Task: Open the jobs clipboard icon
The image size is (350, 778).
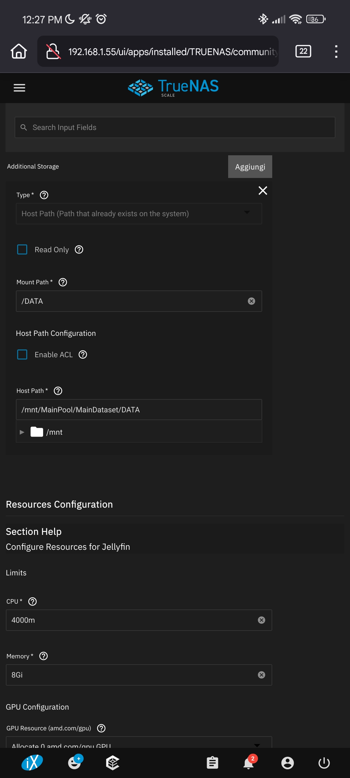Action: 213,763
